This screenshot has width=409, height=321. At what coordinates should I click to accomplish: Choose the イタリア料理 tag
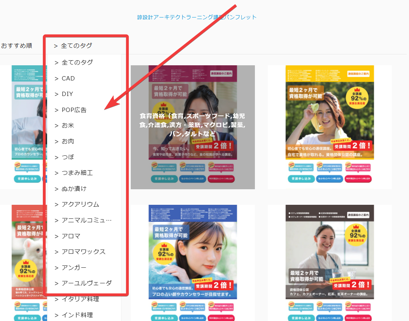tap(77, 299)
